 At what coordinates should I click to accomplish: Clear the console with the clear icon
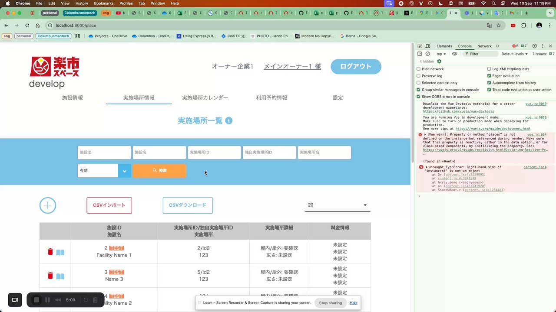tap(428, 54)
